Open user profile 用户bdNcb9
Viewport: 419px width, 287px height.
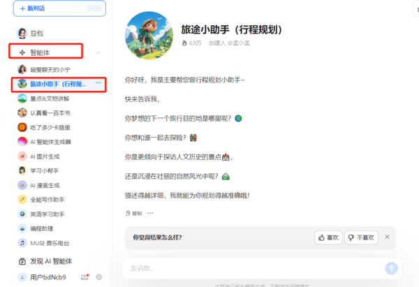[x=47, y=277]
